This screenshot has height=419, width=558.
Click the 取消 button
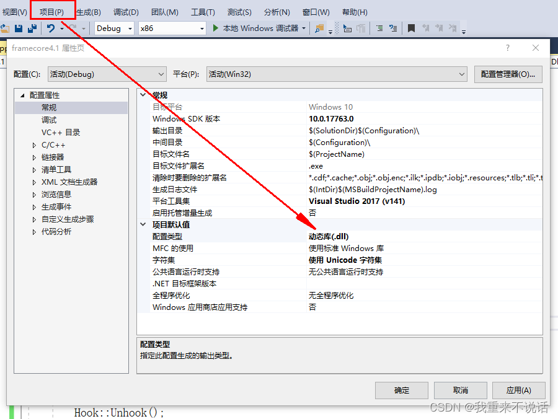point(460,390)
